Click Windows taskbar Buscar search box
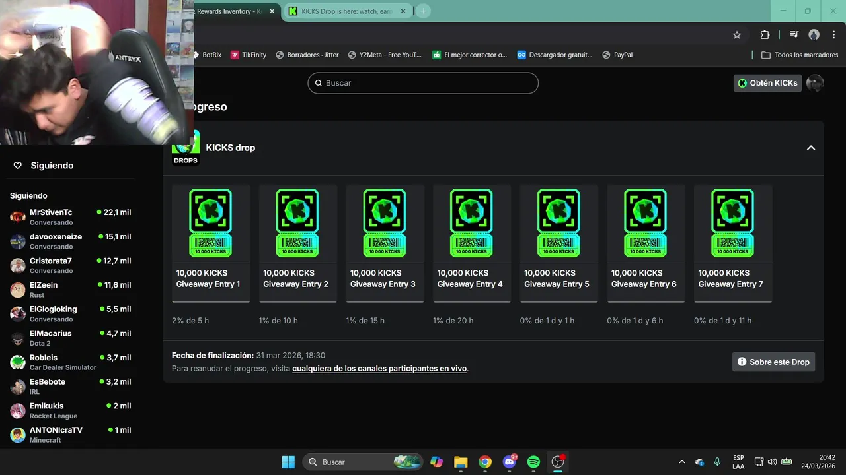Image resolution: width=846 pixels, height=475 pixels. (364, 462)
